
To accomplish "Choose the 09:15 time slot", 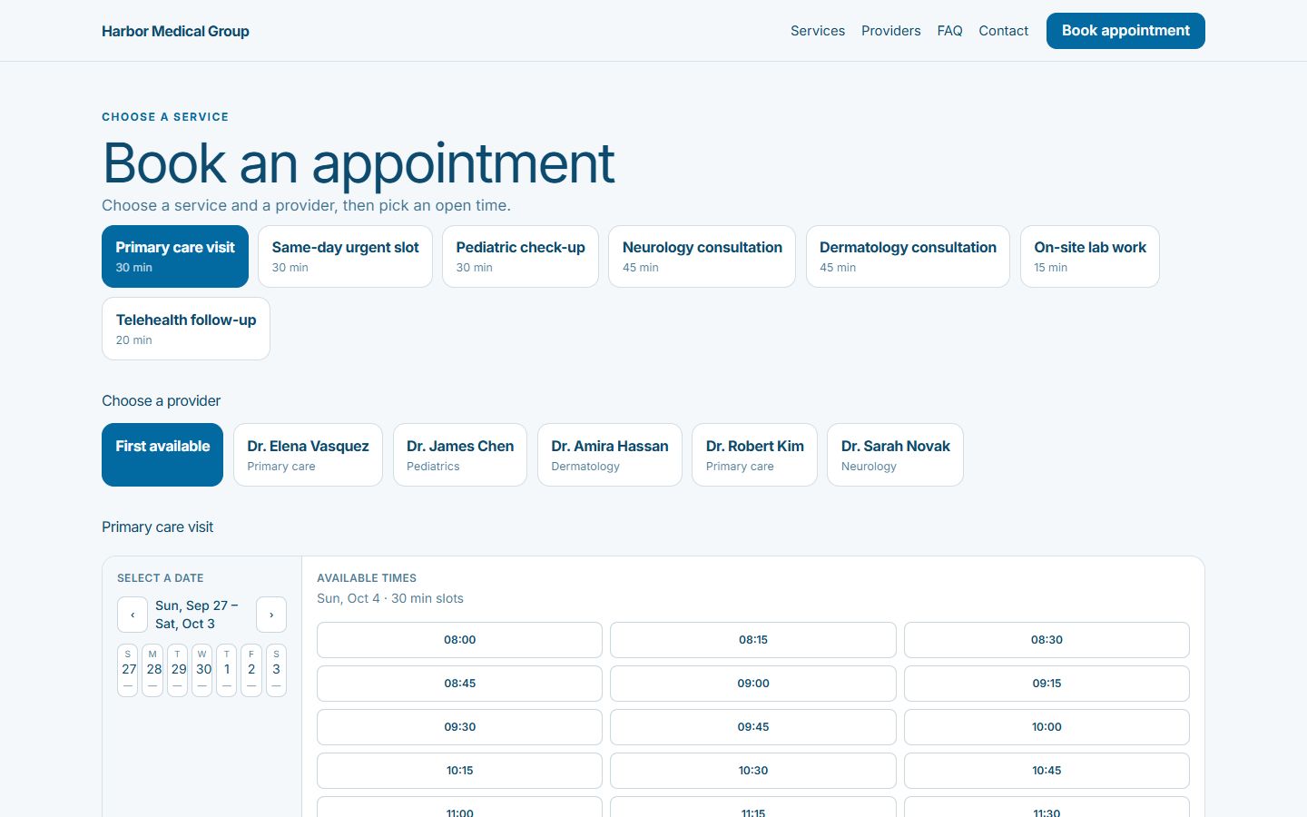I will tap(1047, 684).
